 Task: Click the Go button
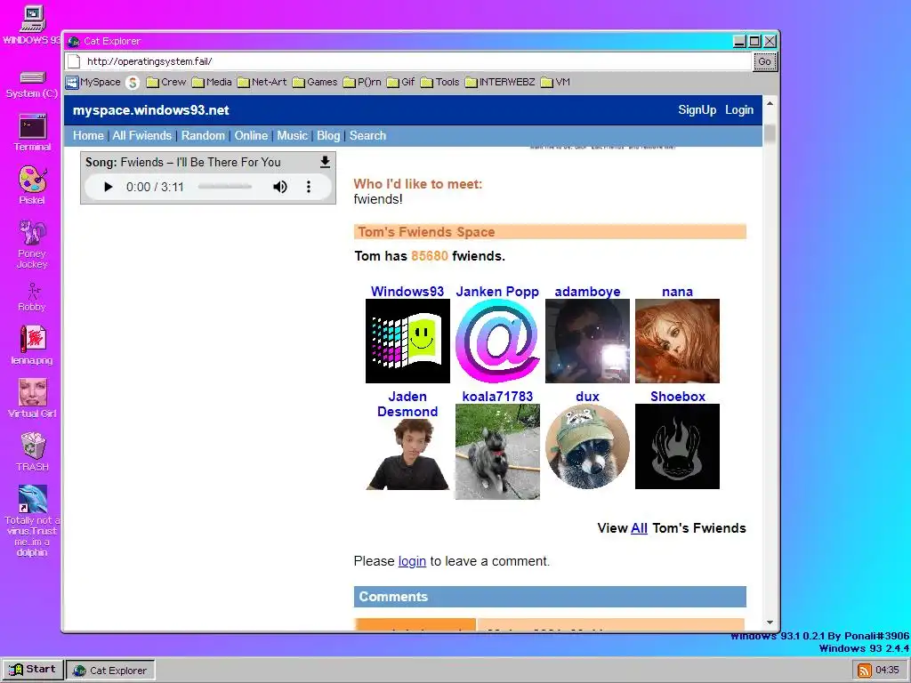point(764,61)
